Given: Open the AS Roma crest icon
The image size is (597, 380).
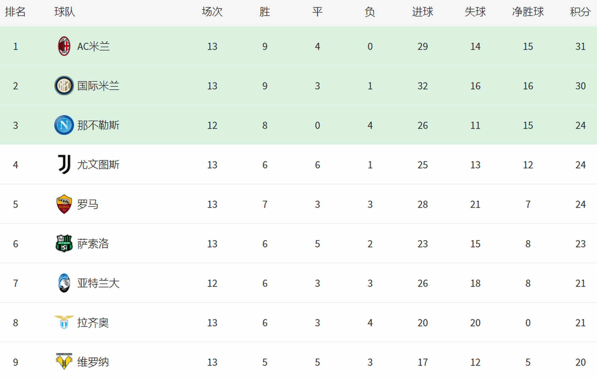Looking at the screenshot, I should click(x=64, y=204).
